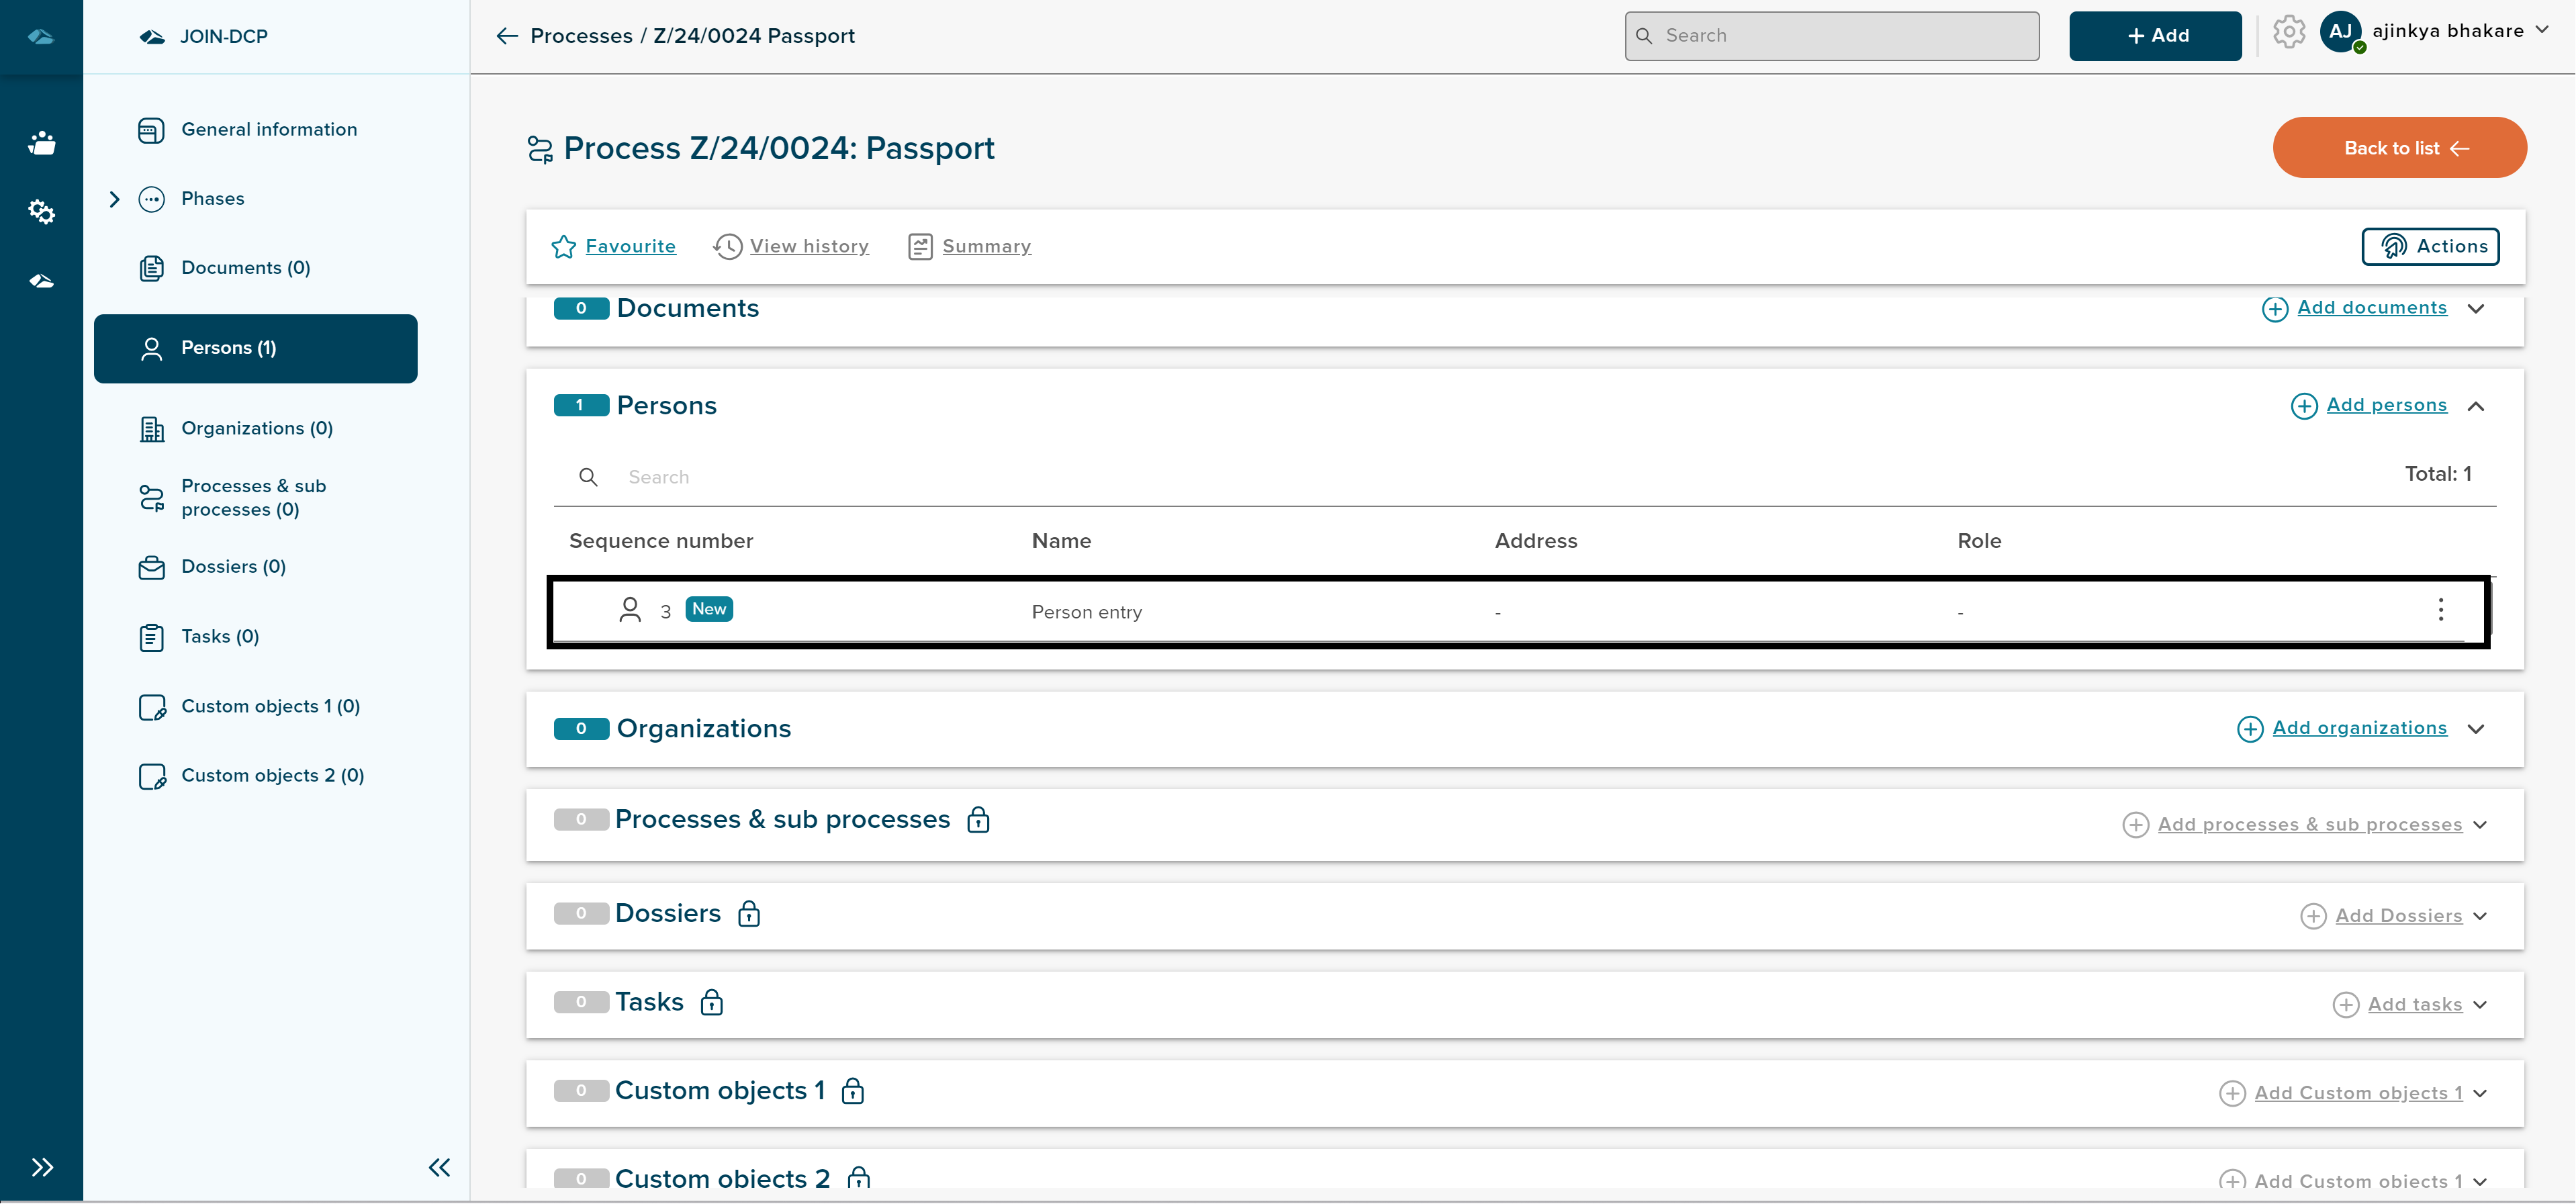Click the Back to list button

pos(2399,148)
